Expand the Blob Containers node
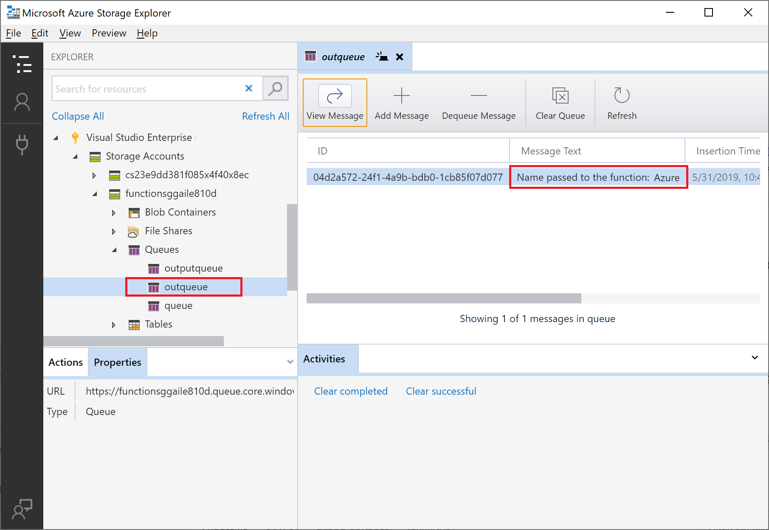 coord(113,212)
